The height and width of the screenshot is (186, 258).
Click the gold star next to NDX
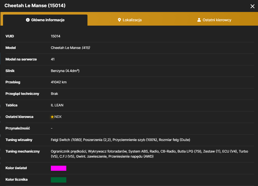pos(52,117)
